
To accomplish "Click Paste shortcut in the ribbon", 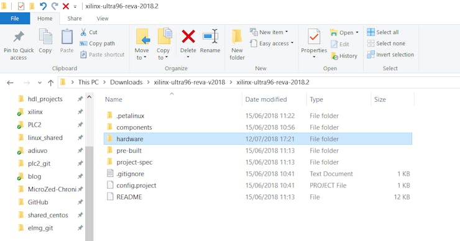I will pos(103,55).
